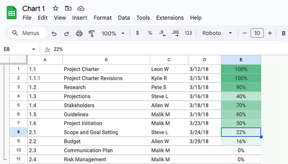Click the move to folder icon
Screen dimensions: 288x164
tap(68, 8)
